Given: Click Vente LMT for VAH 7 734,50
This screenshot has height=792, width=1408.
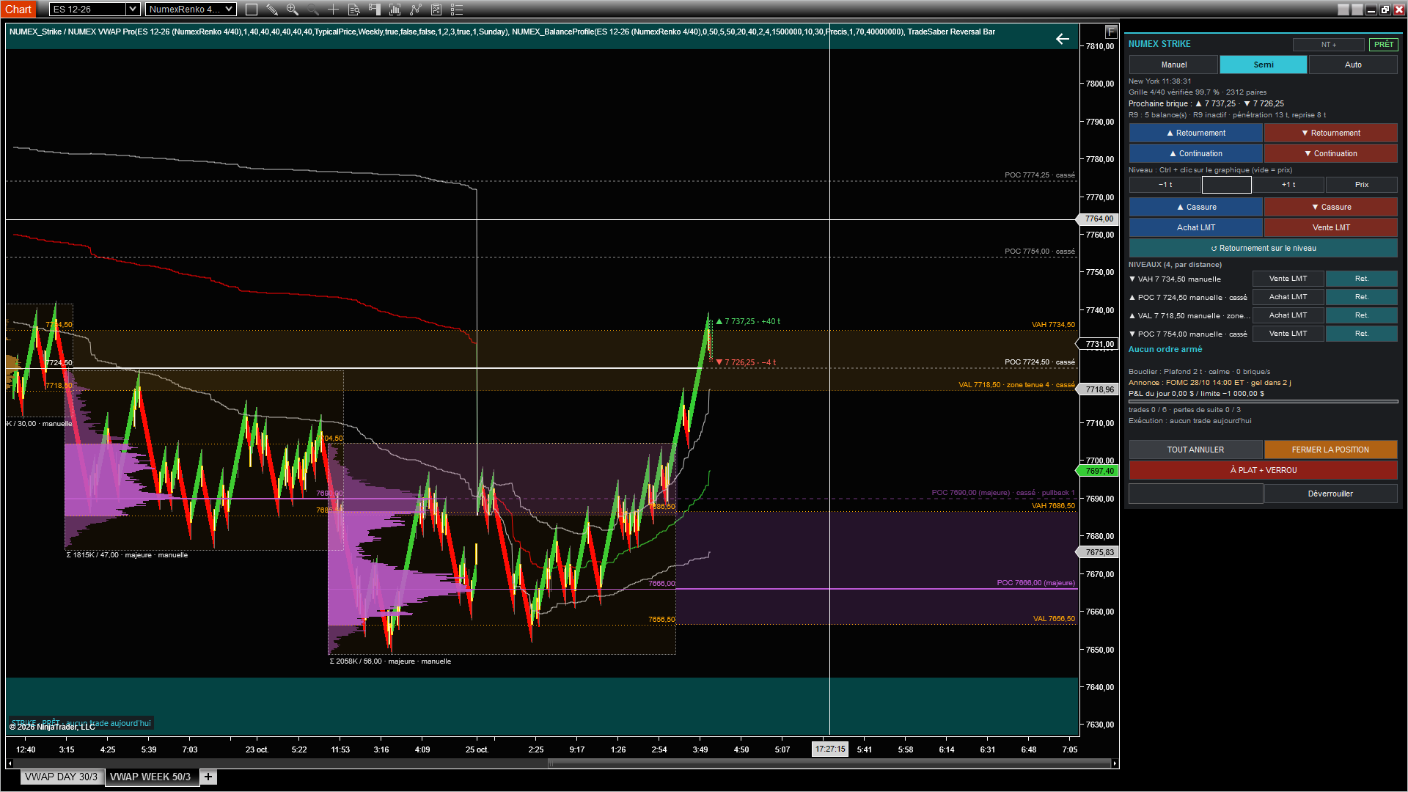Looking at the screenshot, I should click(x=1288, y=279).
